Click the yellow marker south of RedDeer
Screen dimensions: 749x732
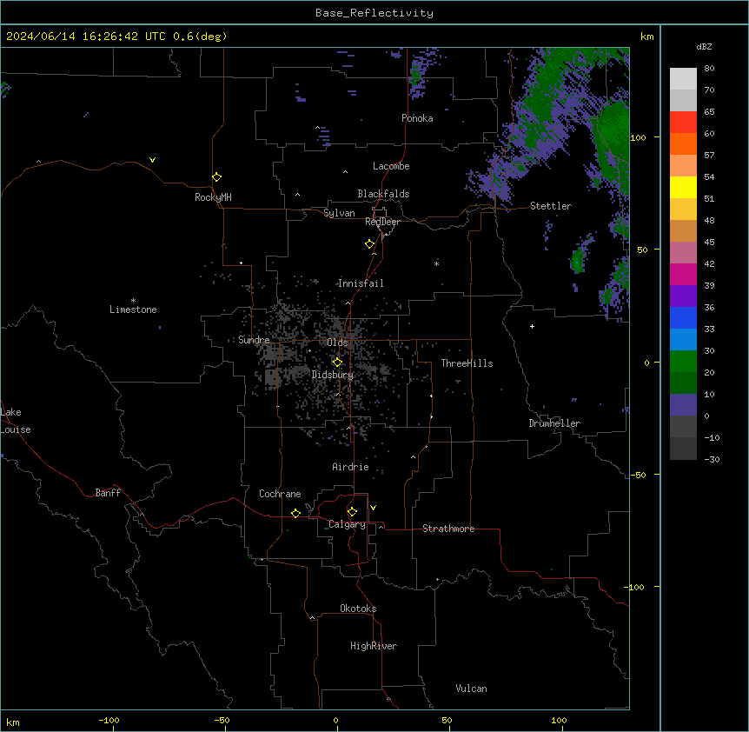tap(370, 244)
